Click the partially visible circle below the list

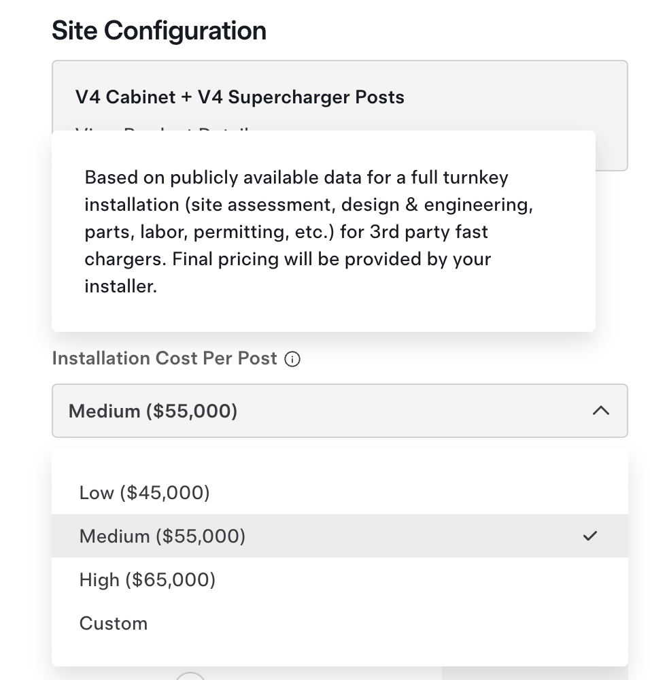190,675
